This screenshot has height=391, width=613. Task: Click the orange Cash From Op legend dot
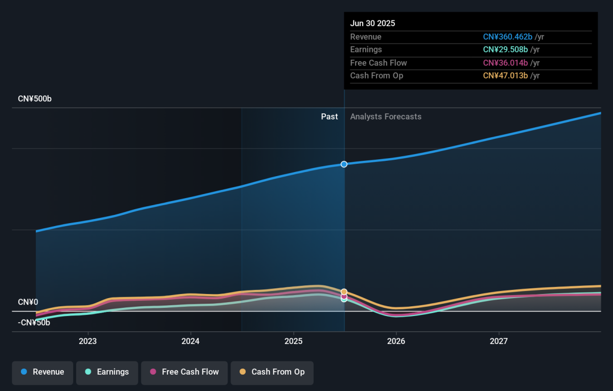(x=243, y=372)
